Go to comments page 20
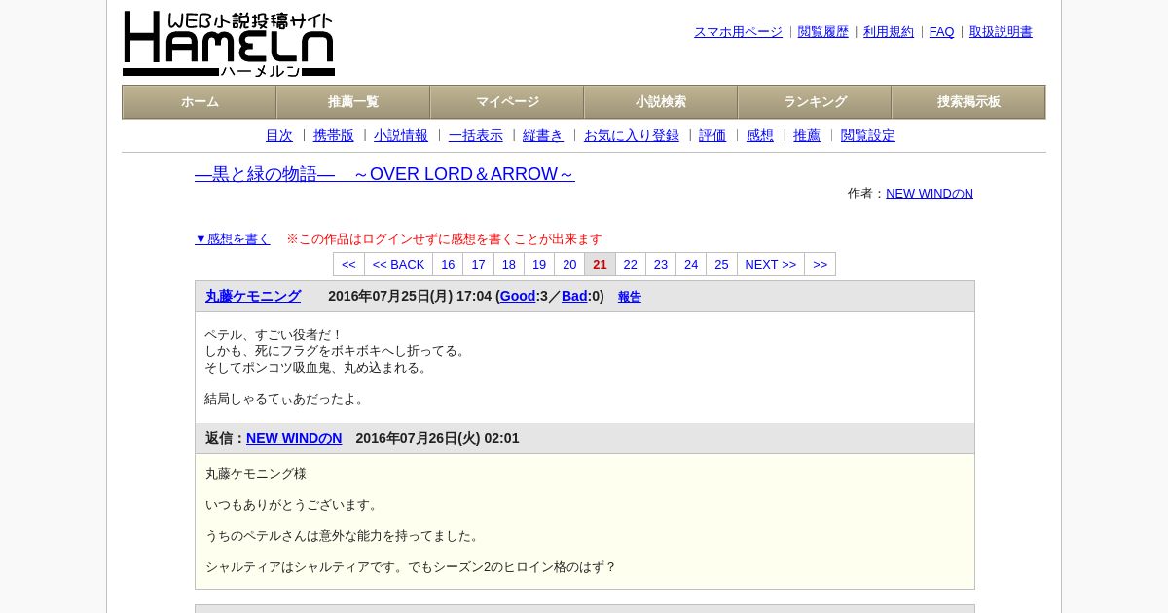The height and width of the screenshot is (613, 1168). coord(569,265)
